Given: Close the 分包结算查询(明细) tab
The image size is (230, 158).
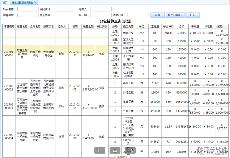Looking at the screenshot, I should 36,2.
